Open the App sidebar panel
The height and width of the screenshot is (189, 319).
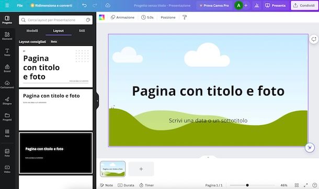[x=7, y=133]
